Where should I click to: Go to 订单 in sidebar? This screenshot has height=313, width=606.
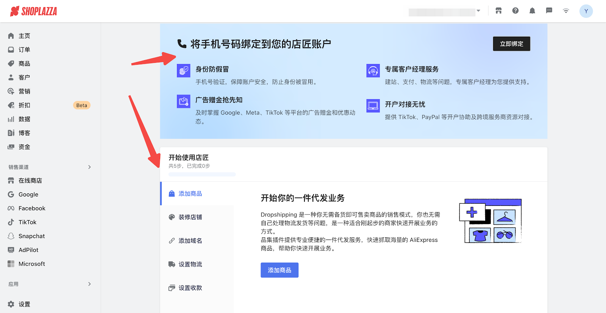coord(24,50)
